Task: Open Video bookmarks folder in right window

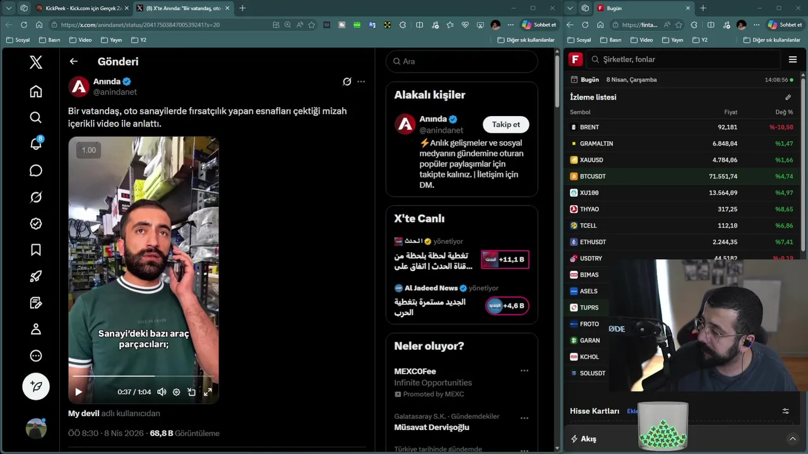Action: pos(641,40)
